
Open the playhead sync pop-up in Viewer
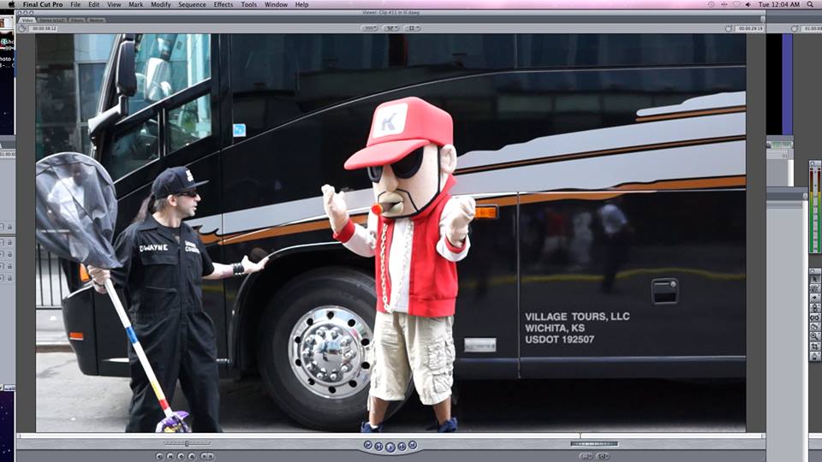(x=413, y=28)
